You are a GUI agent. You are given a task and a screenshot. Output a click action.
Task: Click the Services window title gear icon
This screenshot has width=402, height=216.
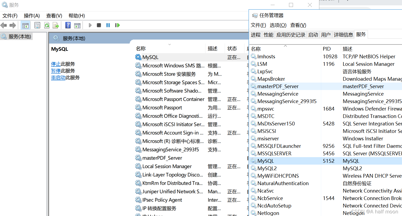coord(5,5)
